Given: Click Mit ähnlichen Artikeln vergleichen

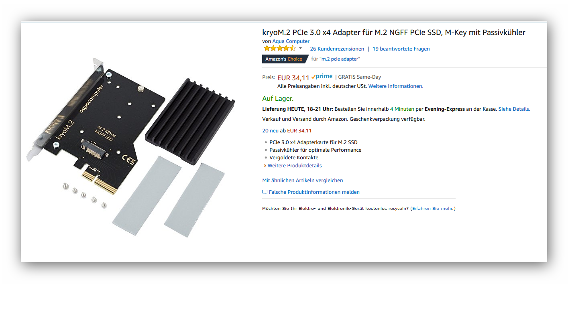Looking at the screenshot, I should click(303, 181).
